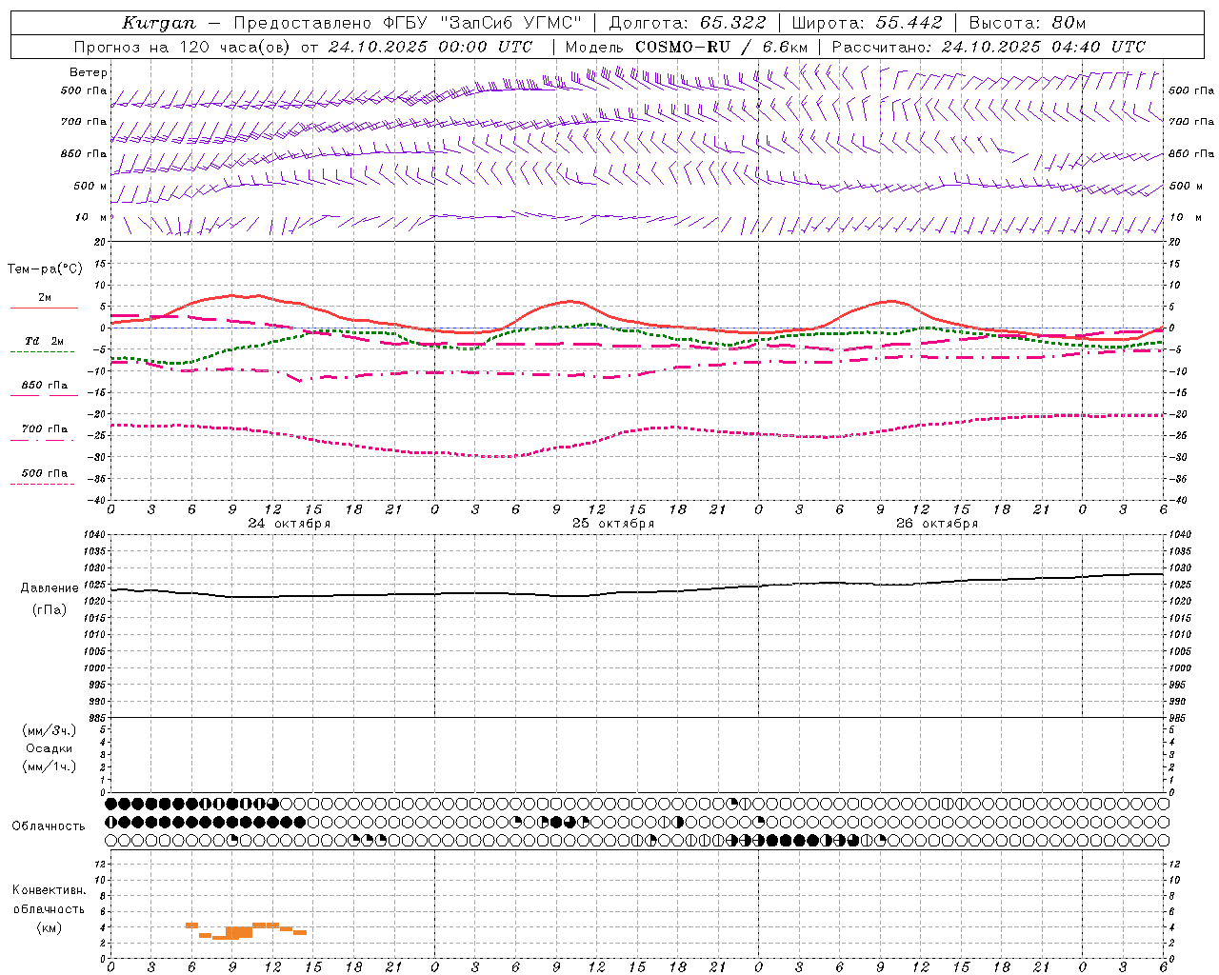Click "Рассчитано: 24.10.2025 04:40 UTC" timestamp

[989, 47]
